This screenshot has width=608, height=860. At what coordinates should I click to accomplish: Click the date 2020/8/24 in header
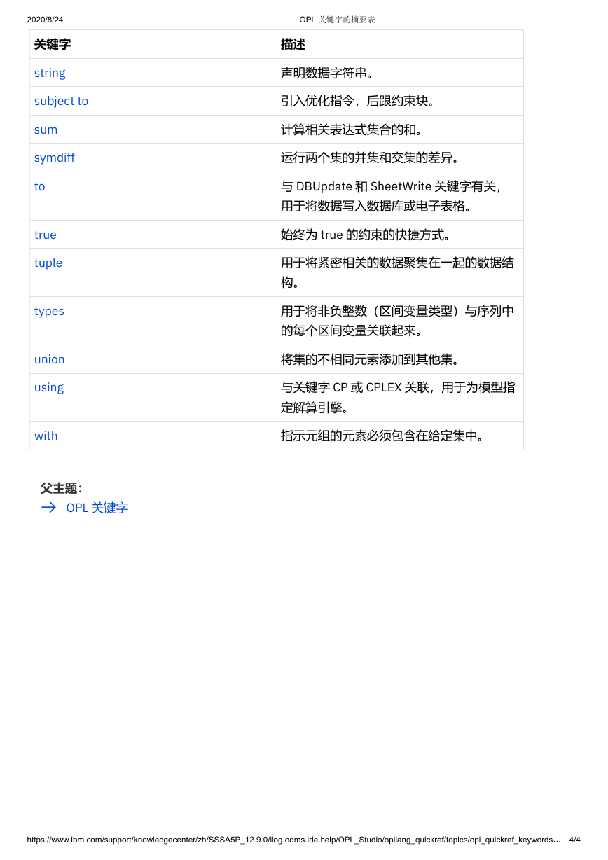click(x=45, y=20)
